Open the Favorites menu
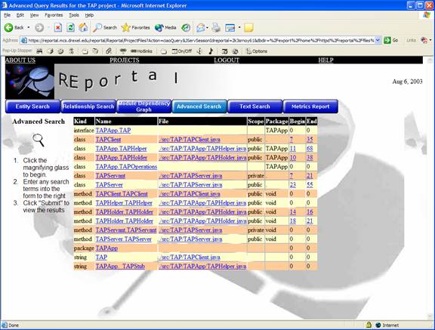The width and height of the screenshot is (435, 330). coord(54,15)
